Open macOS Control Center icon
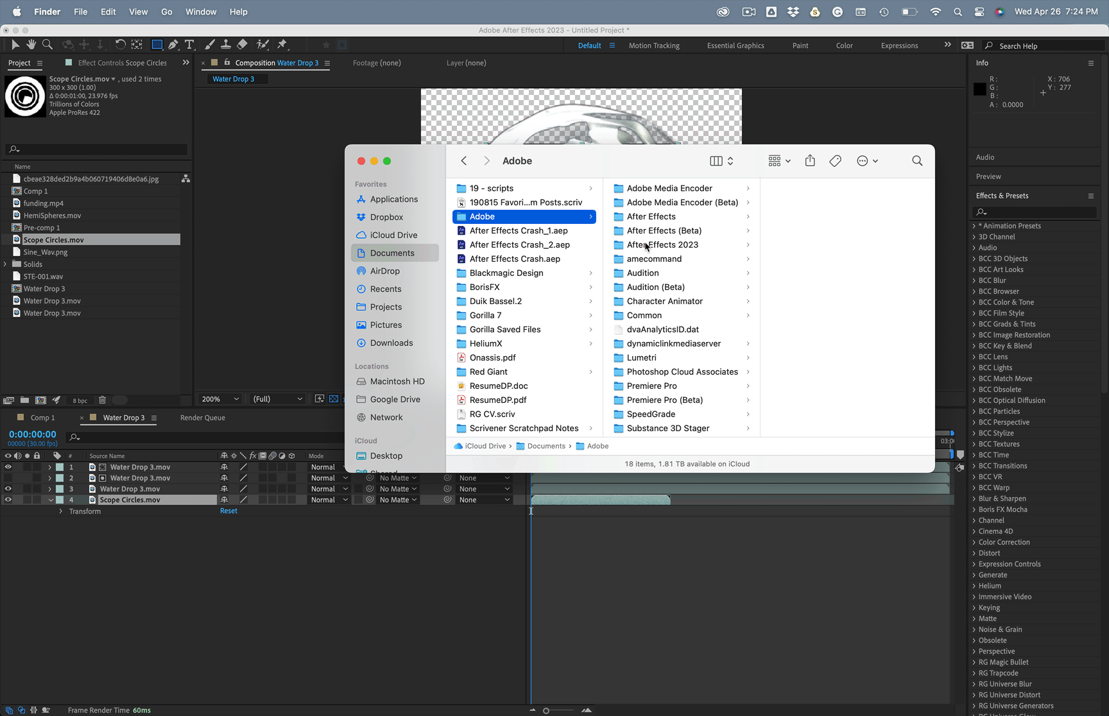This screenshot has width=1109, height=716. pyautogui.click(x=979, y=12)
